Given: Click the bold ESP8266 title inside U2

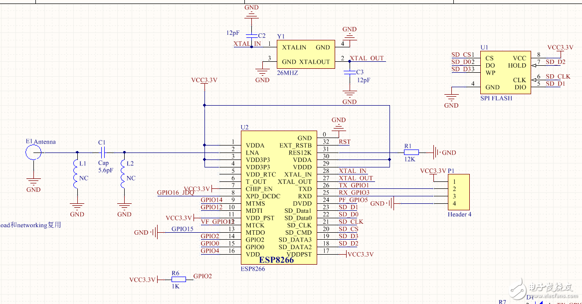Looking at the screenshot, I should tap(276, 260).
